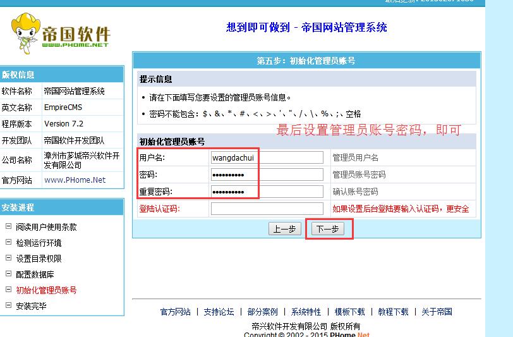513x337 pixels.
Task: Focus the 密码 password field
Action: click(267, 175)
